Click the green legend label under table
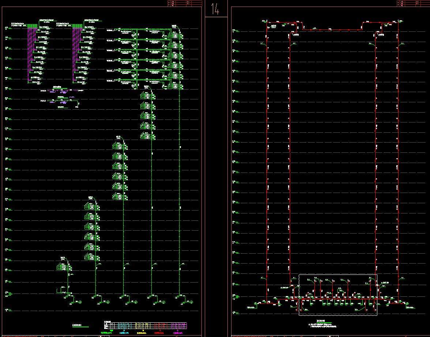Screen dimensions: 430x337 click(106, 332)
